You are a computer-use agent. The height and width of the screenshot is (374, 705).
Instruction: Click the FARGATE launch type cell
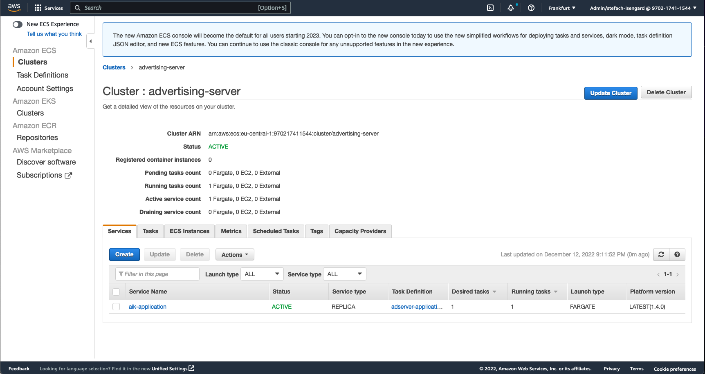pyautogui.click(x=583, y=307)
